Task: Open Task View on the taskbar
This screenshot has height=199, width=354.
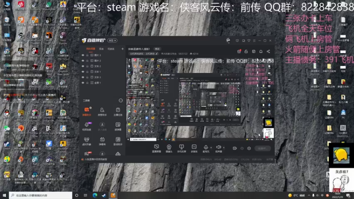Action: coord(85,195)
